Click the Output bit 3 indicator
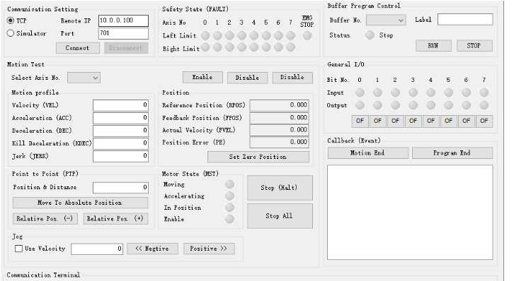This screenshot has height=281, width=514. tap(413, 105)
